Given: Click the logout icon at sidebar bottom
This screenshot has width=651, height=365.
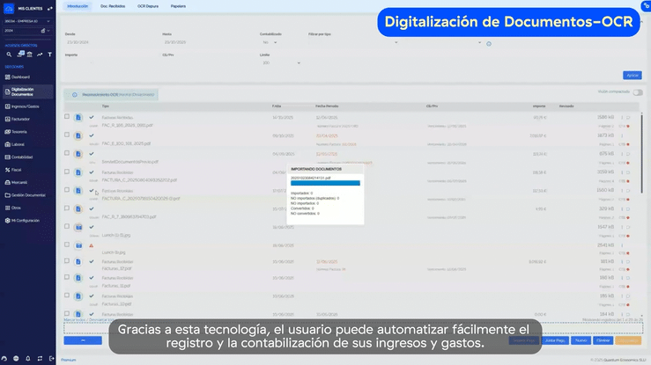Looking at the screenshot, I should click(x=51, y=358).
